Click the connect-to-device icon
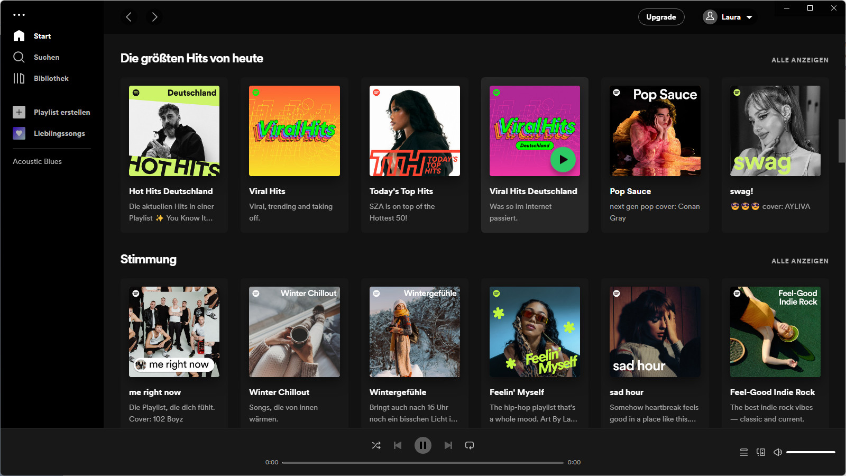846x476 pixels. 760,452
